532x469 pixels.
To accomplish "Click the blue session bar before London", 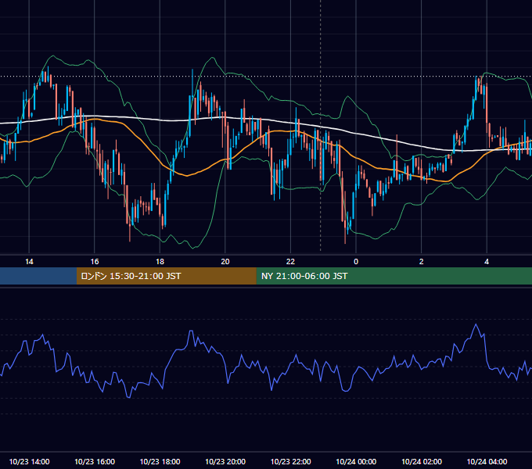I will coord(38,276).
